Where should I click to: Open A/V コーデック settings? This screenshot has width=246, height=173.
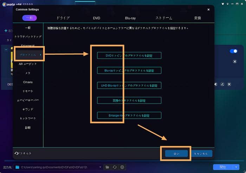pyautogui.click(x=28, y=64)
